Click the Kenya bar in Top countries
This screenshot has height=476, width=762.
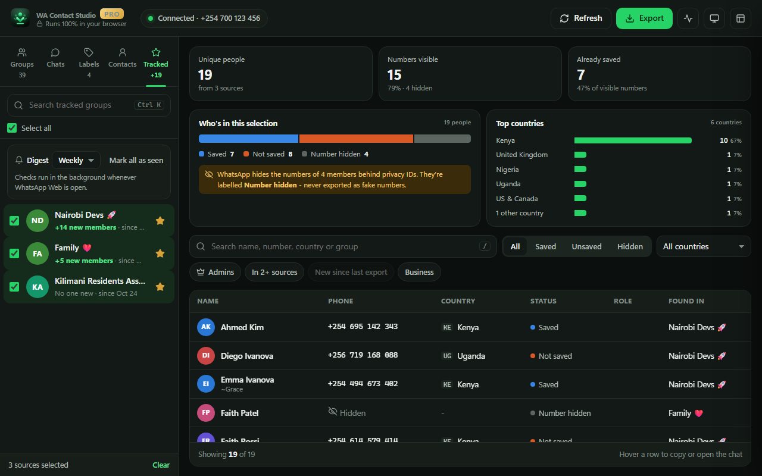click(633, 140)
